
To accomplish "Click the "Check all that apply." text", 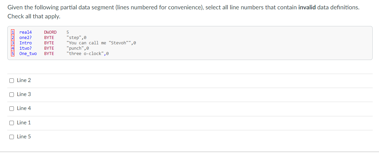I will 34,17.
